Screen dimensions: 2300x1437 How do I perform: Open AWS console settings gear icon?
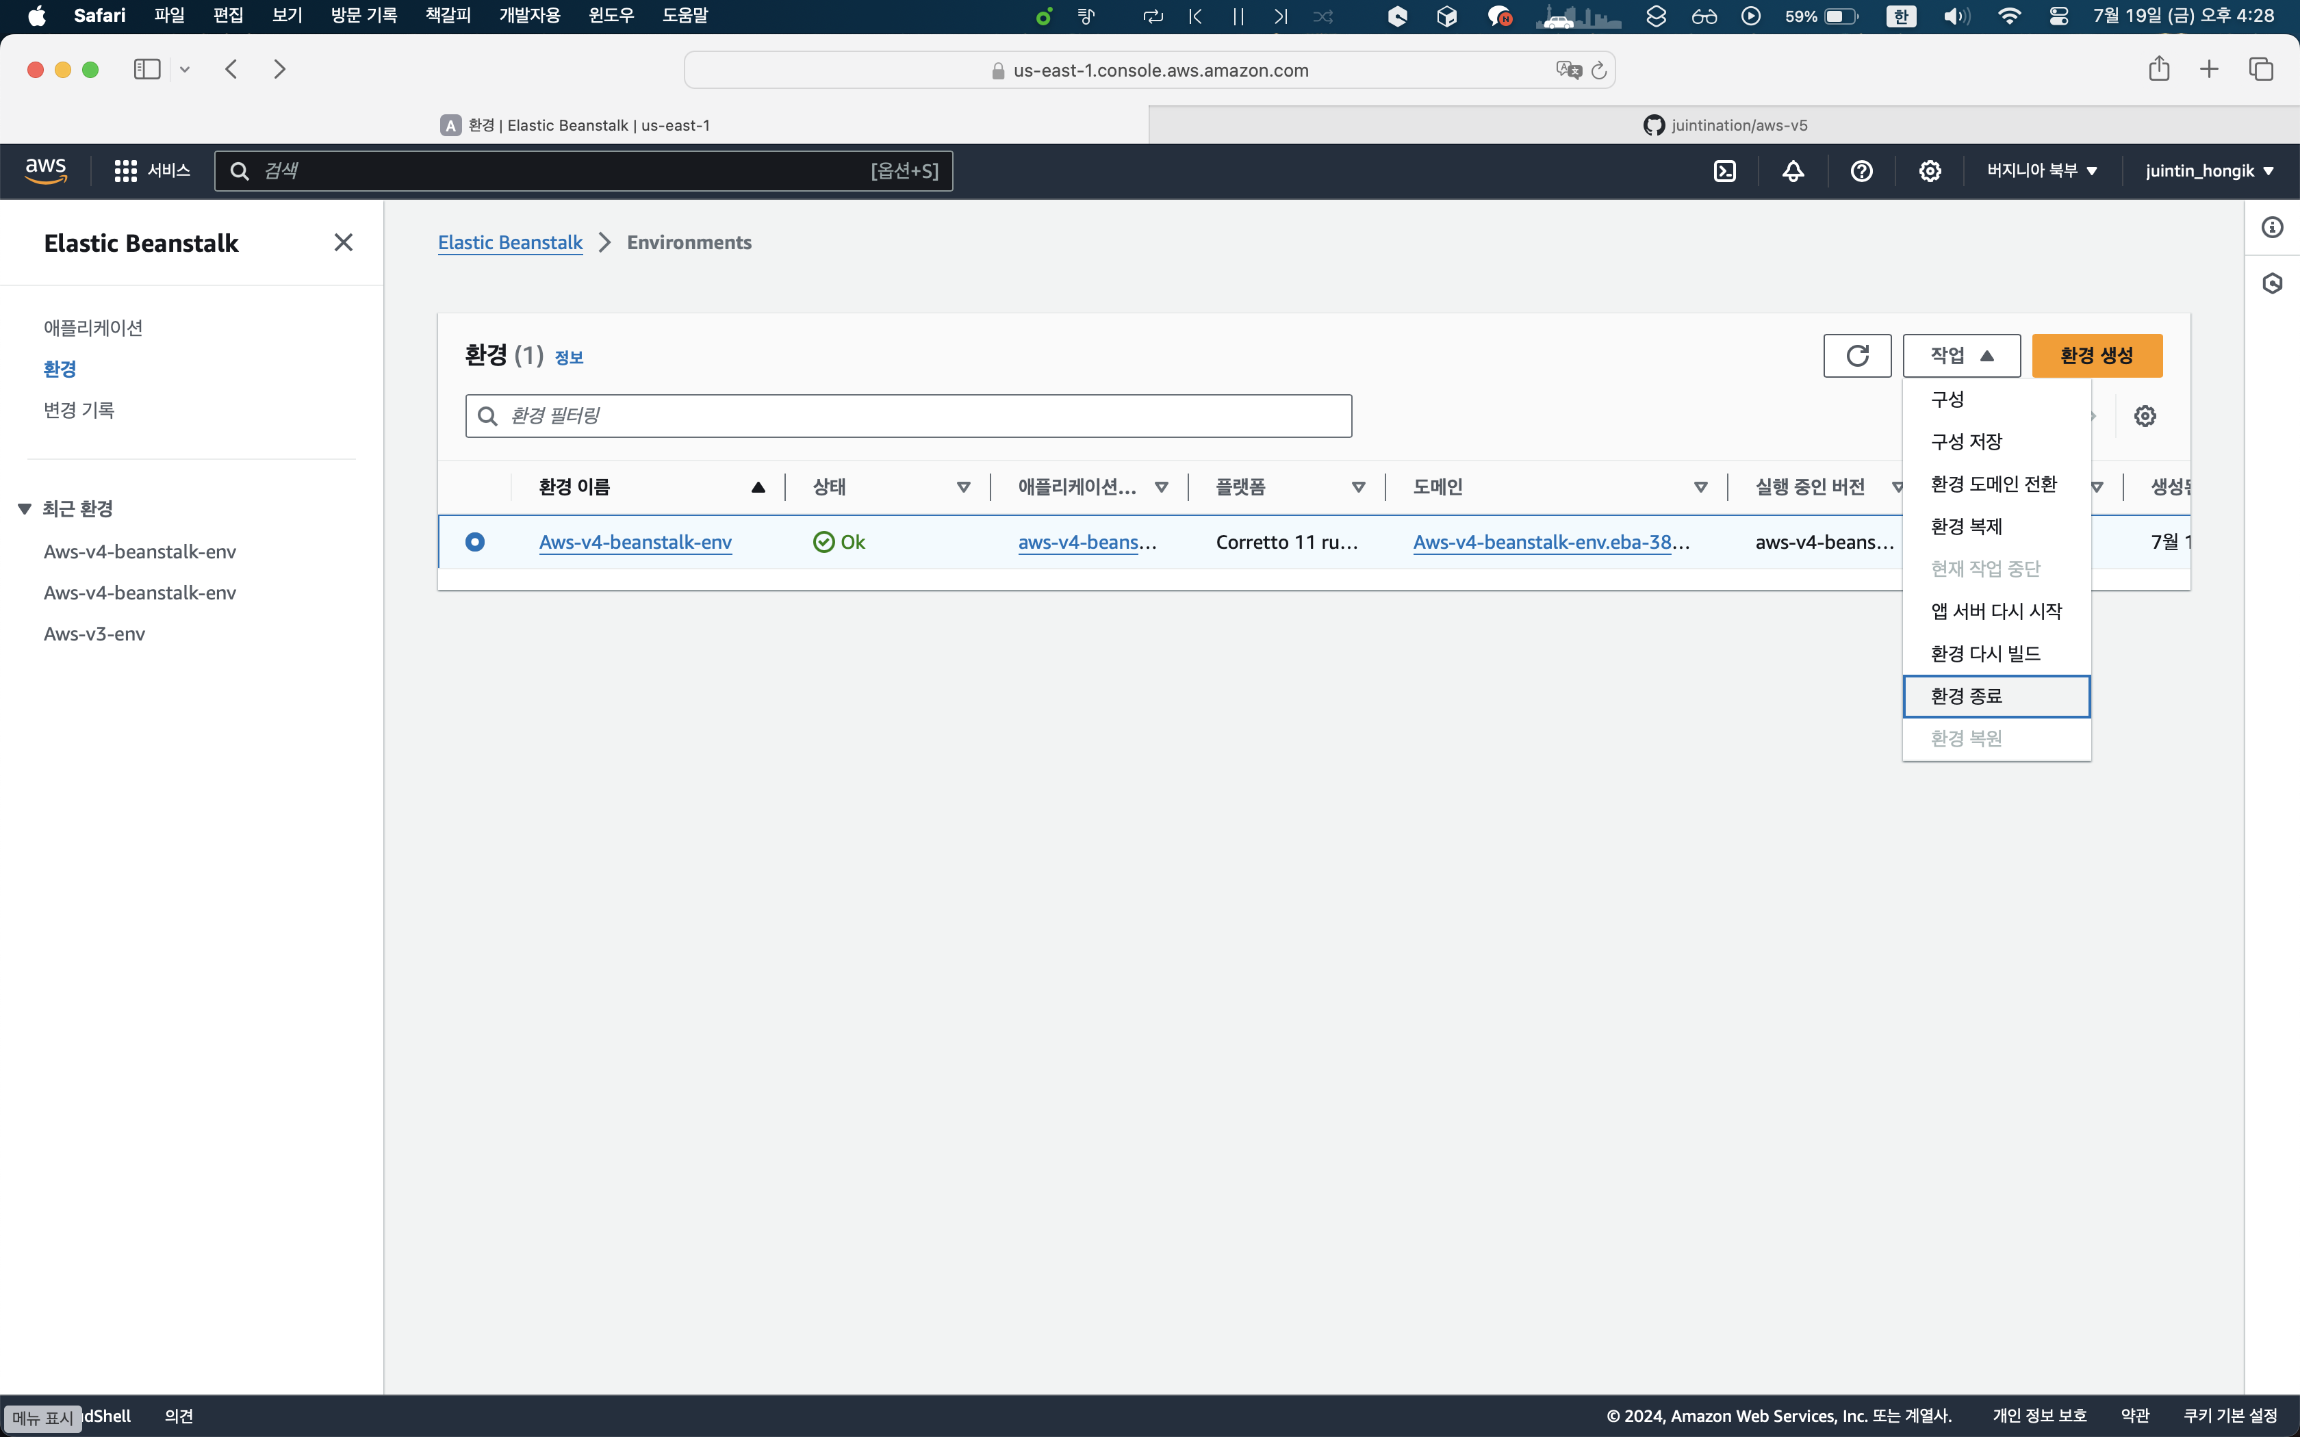click(1930, 171)
